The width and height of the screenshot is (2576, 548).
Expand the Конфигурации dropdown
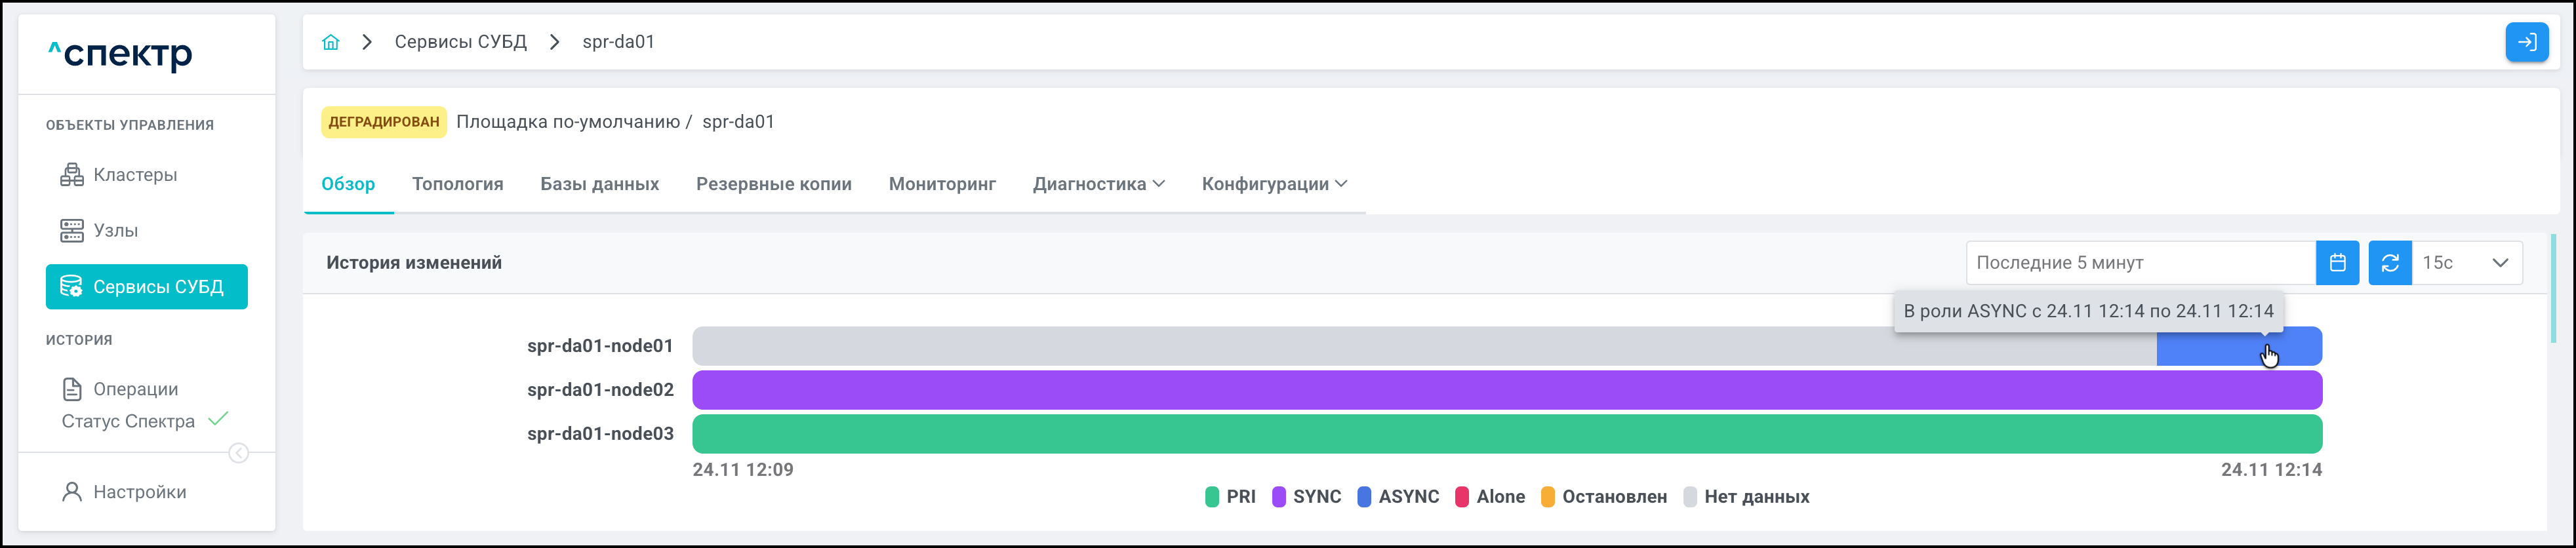click(1274, 184)
